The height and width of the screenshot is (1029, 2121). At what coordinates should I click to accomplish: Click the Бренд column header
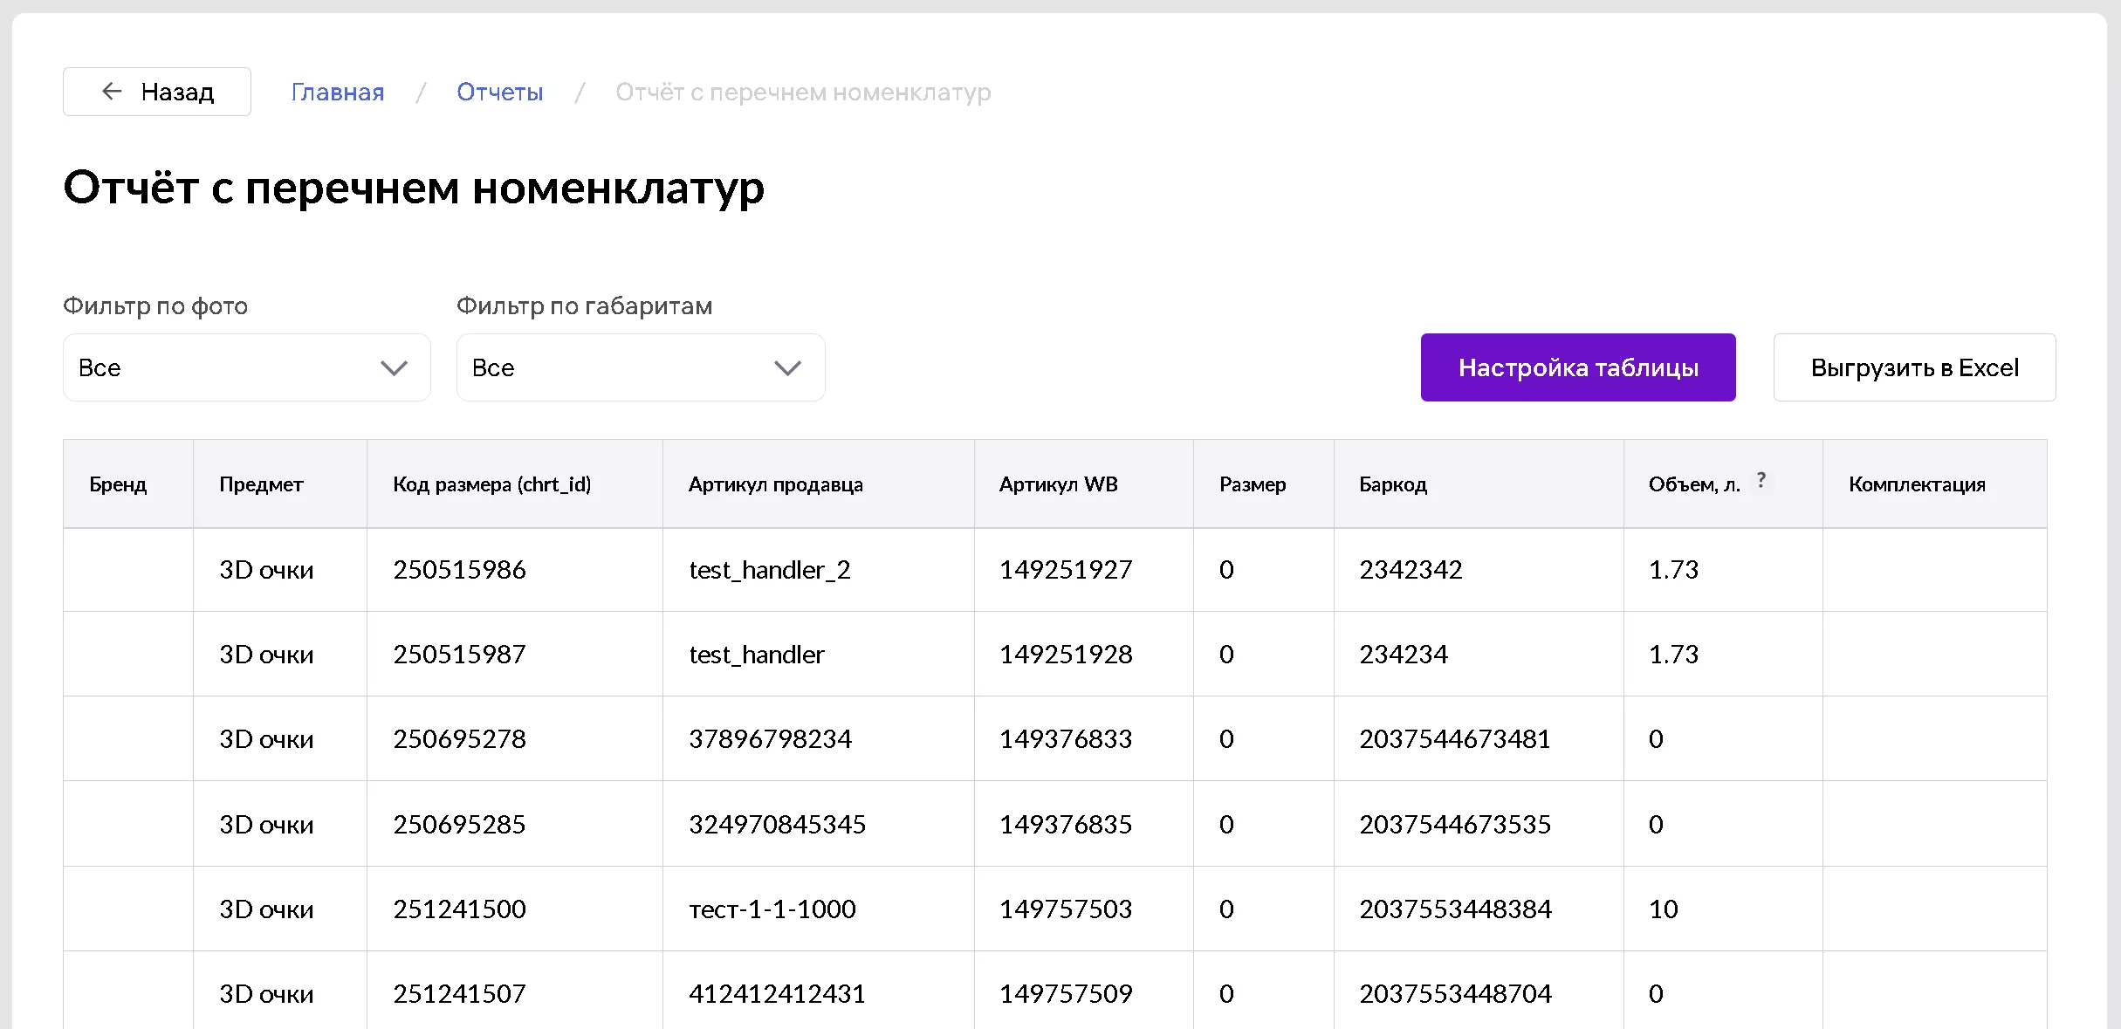tap(118, 484)
